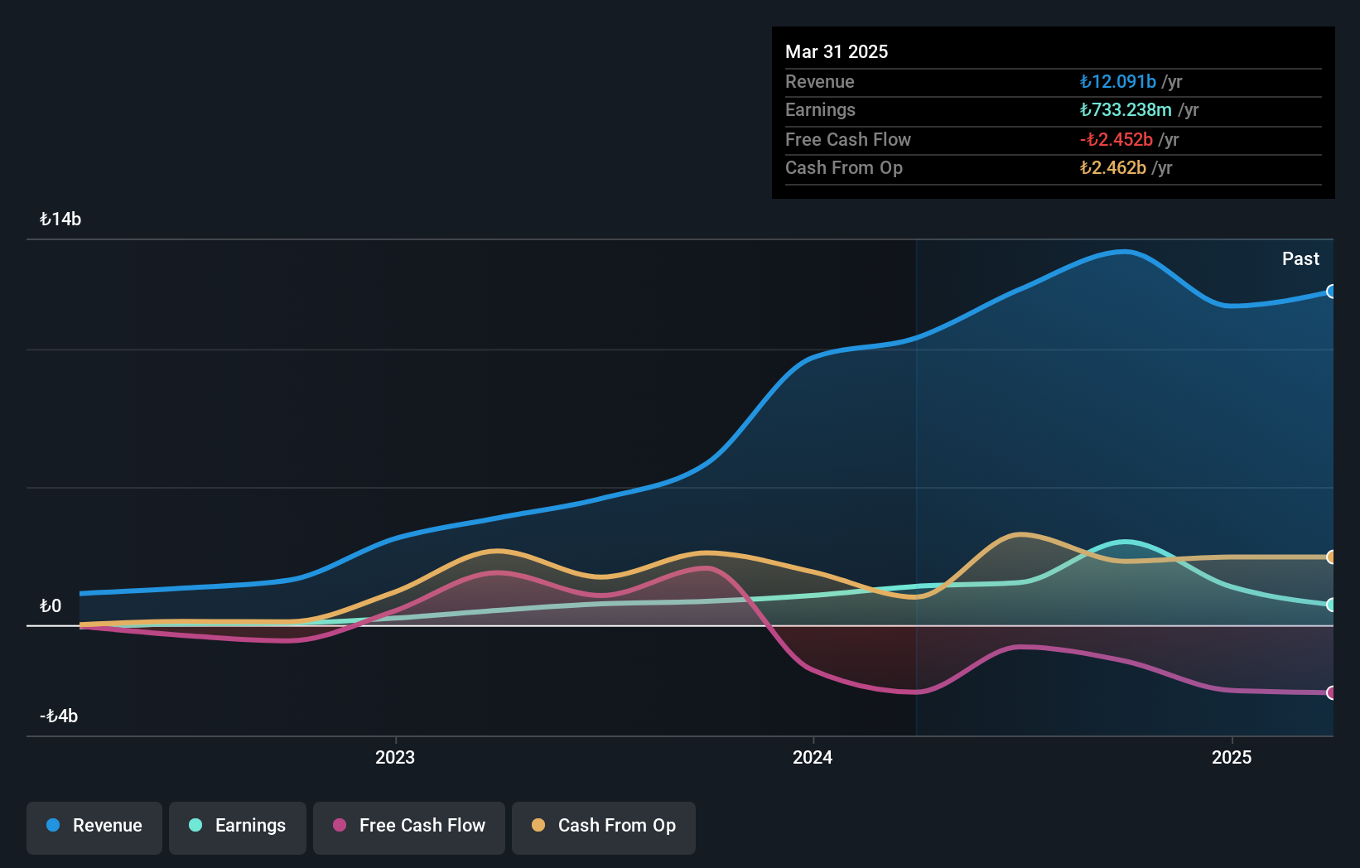Click the Free Cash Flow label in tooltip
Viewport: 1360px width, 868px height.
pyautogui.click(x=848, y=140)
